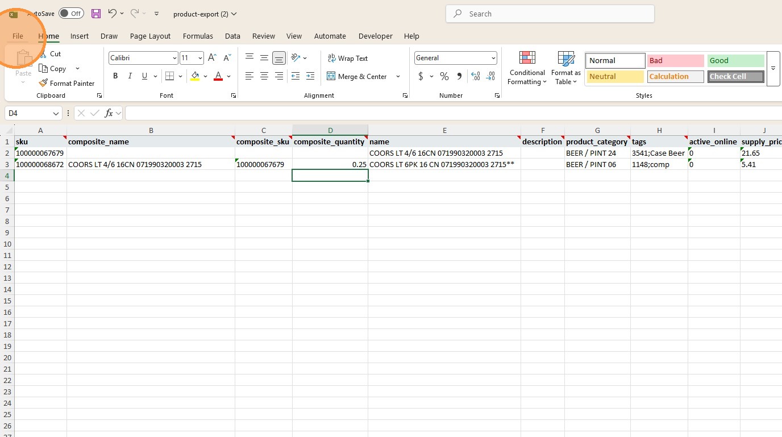This screenshot has width=782, height=437.
Task: Cut the selection with the scissors
Action: 43,54
